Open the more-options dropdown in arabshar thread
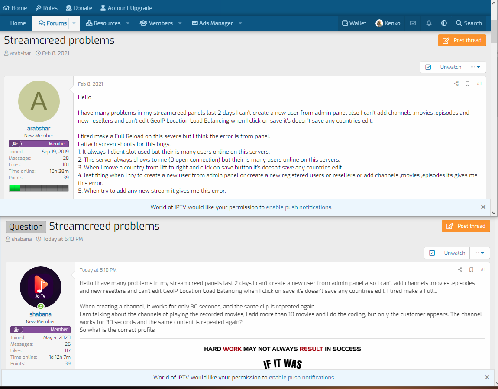The width and height of the screenshot is (498, 389). [x=475, y=67]
